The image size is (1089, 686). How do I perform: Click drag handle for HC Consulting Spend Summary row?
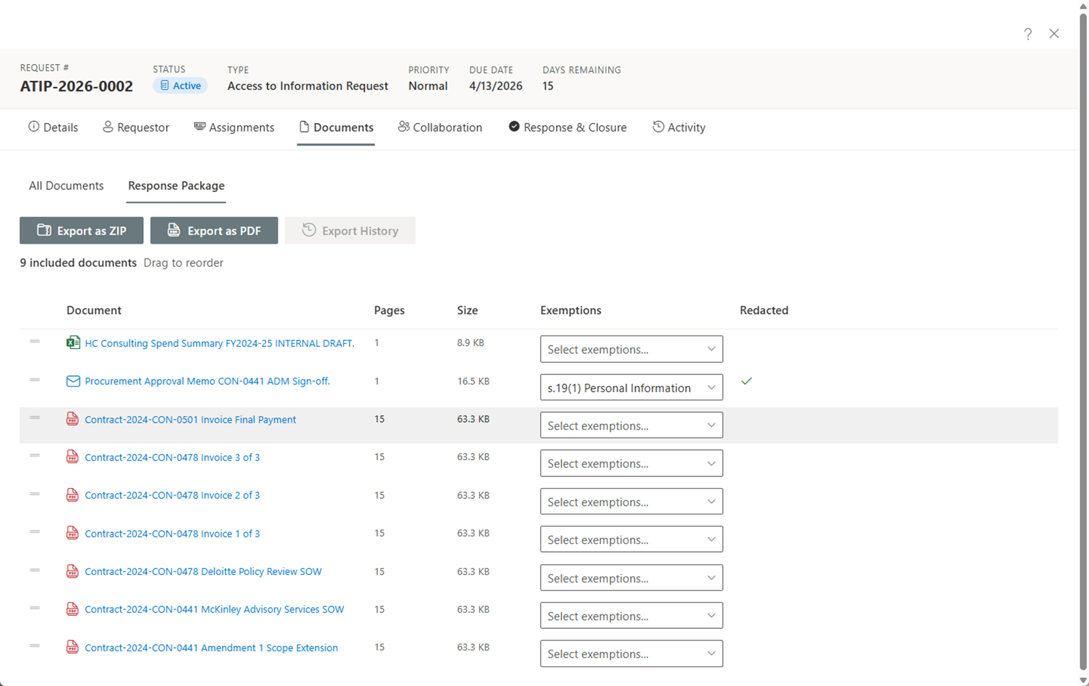(35, 342)
